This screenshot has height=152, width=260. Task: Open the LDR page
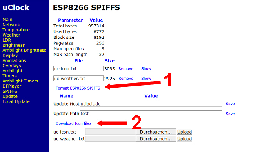point(7,40)
